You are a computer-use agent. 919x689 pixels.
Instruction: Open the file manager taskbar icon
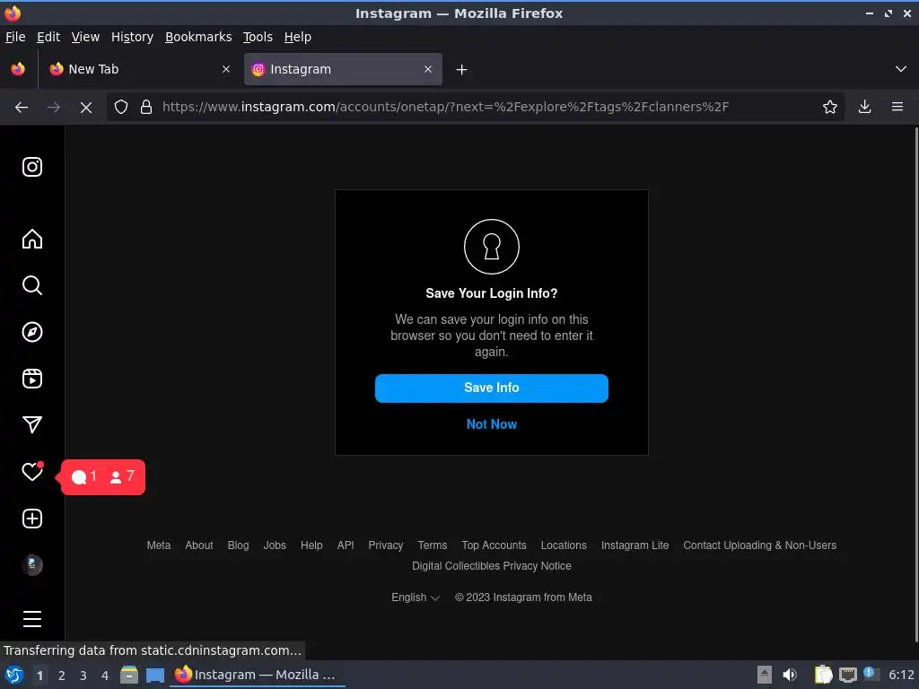click(129, 675)
